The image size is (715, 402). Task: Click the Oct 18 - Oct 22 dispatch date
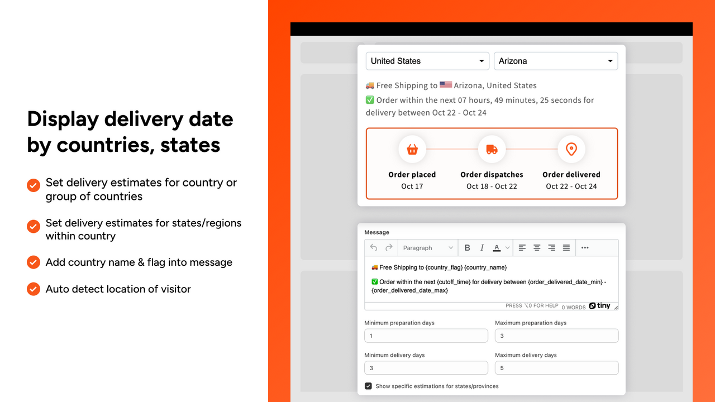[492, 186]
